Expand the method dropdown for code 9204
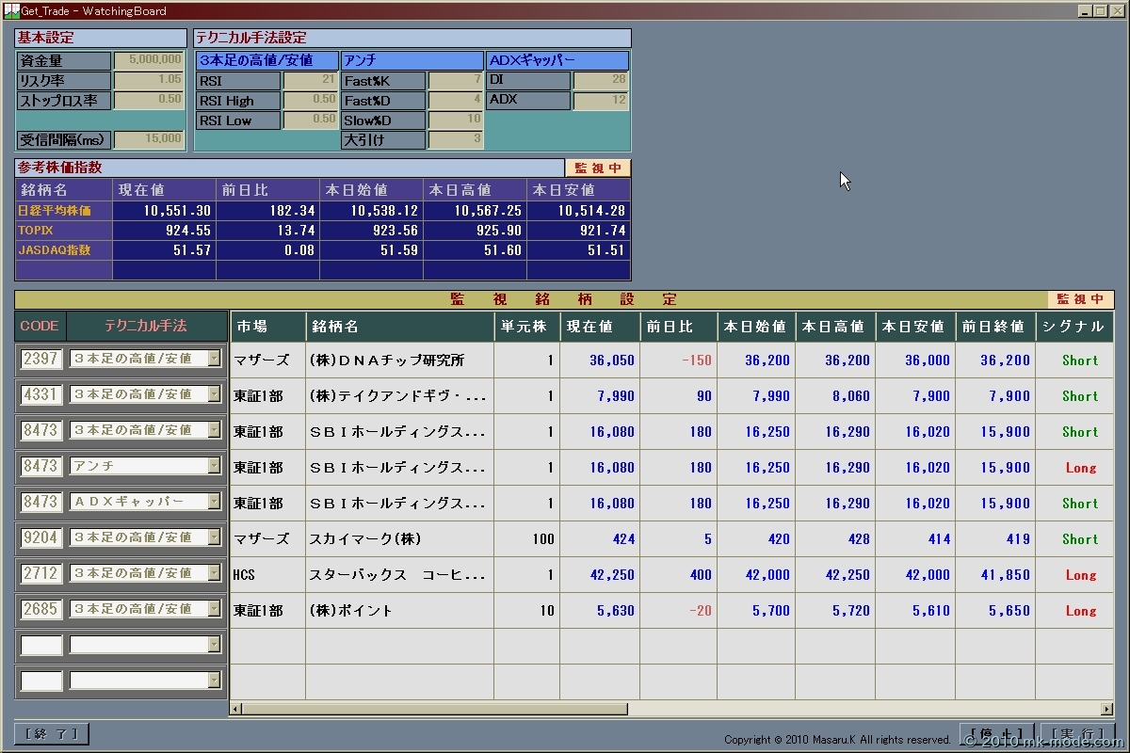 pyautogui.click(x=214, y=537)
